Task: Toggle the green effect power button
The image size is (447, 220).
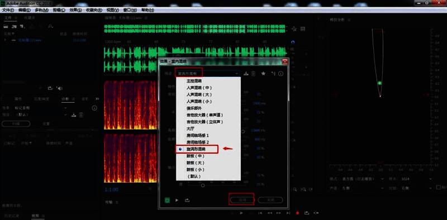Action: (x=167, y=200)
